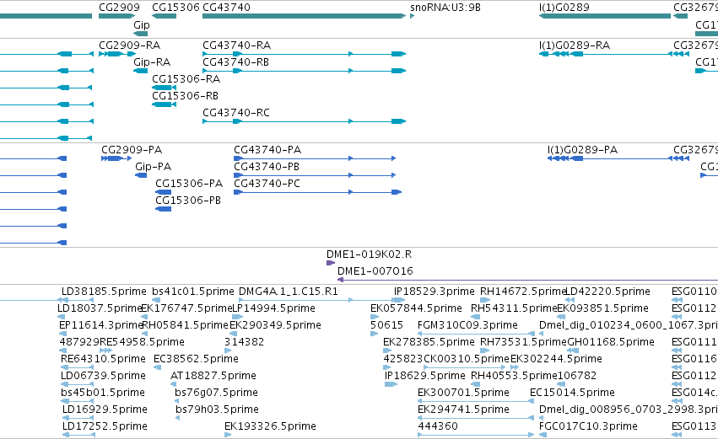The width and height of the screenshot is (718, 439).
Task: Click the Gip gene label
Action: point(142,25)
